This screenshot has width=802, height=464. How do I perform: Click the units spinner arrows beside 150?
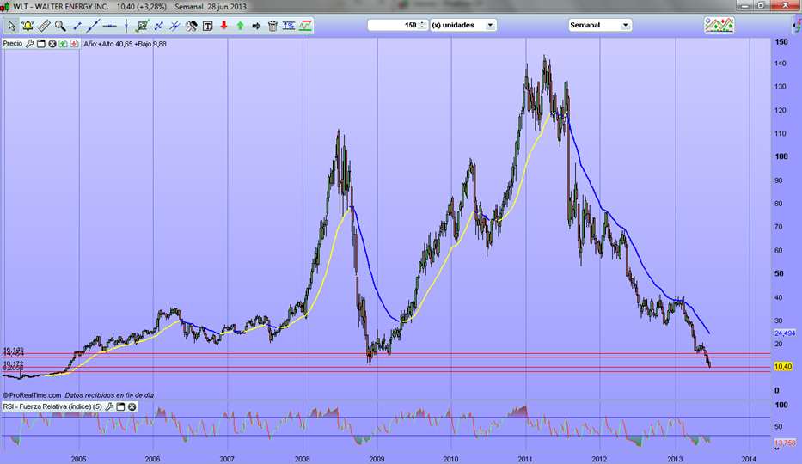point(422,25)
